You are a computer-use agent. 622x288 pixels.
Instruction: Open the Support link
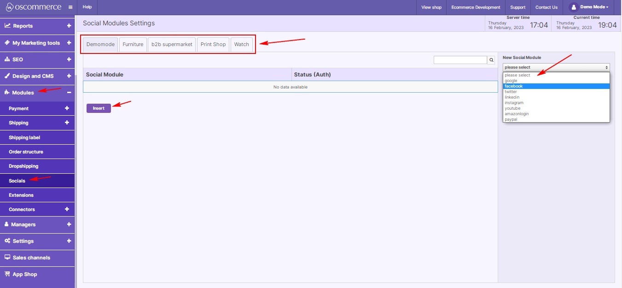(518, 7)
